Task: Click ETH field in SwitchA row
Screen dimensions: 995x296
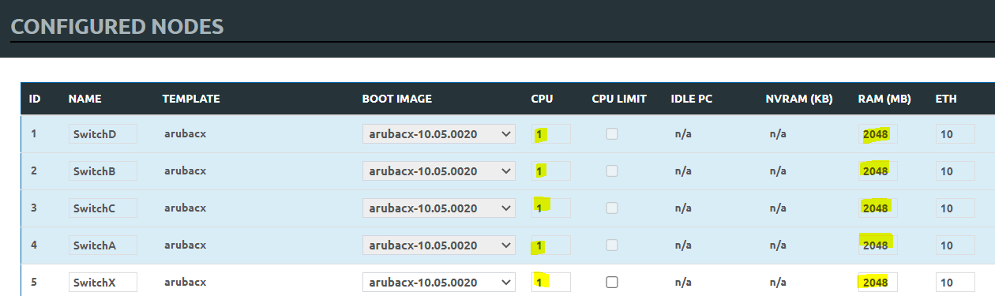Action: (956, 245)
